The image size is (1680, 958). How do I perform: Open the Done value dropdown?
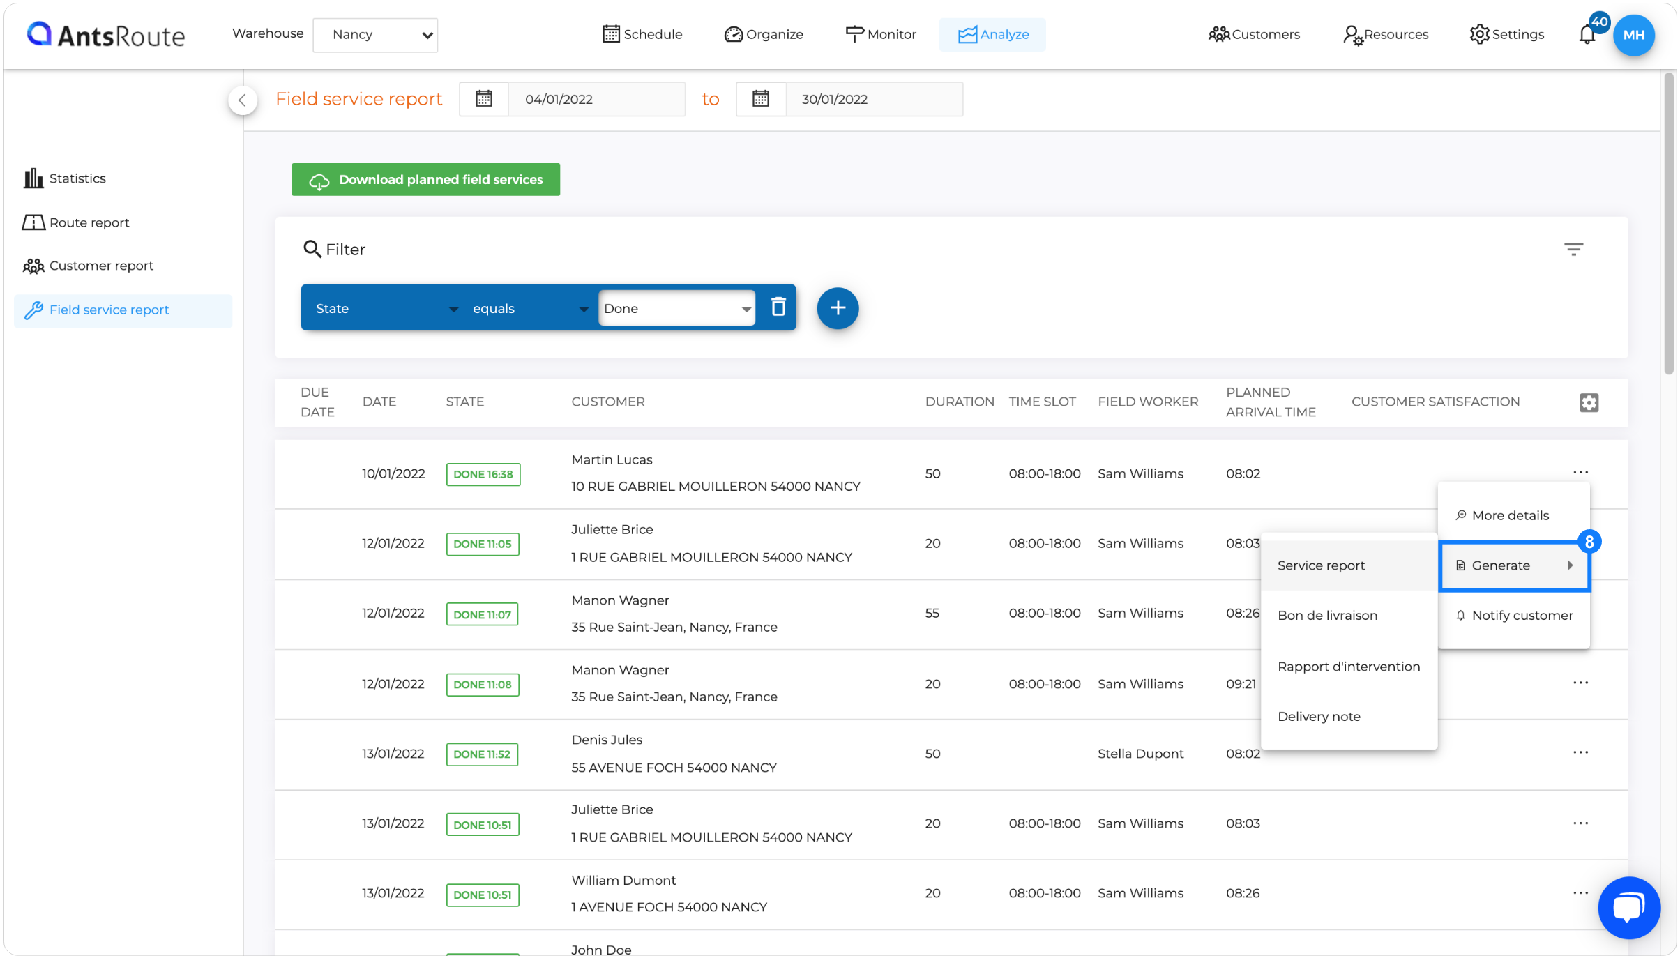tap(676, 308)
